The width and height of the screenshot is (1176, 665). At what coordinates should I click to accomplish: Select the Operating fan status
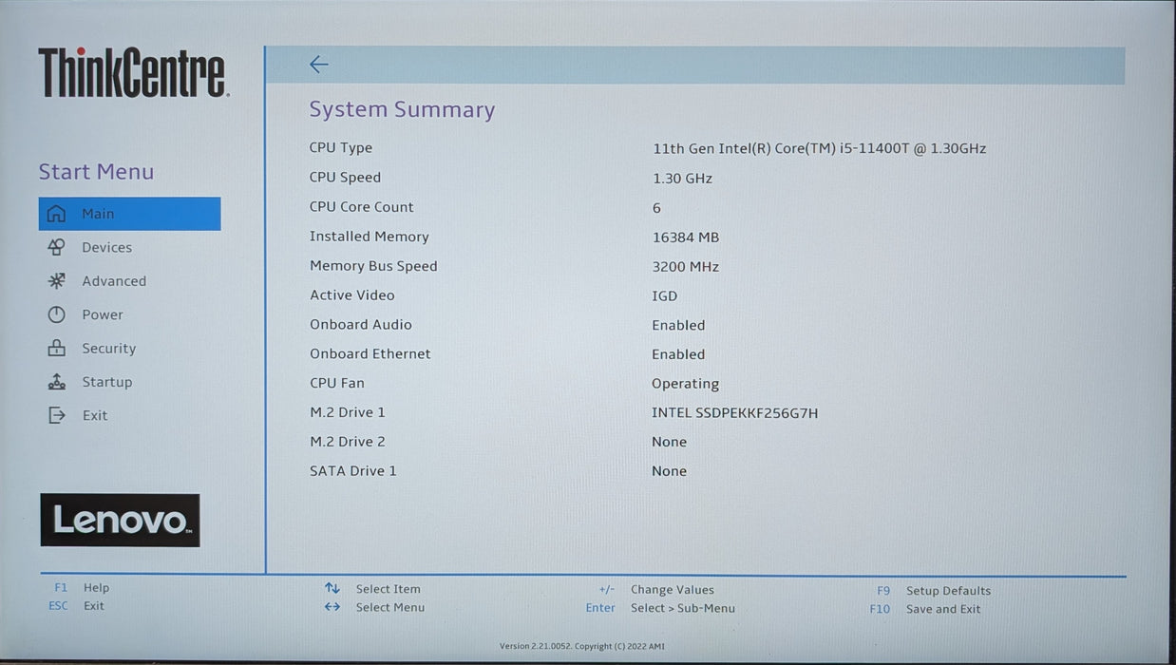686,384
